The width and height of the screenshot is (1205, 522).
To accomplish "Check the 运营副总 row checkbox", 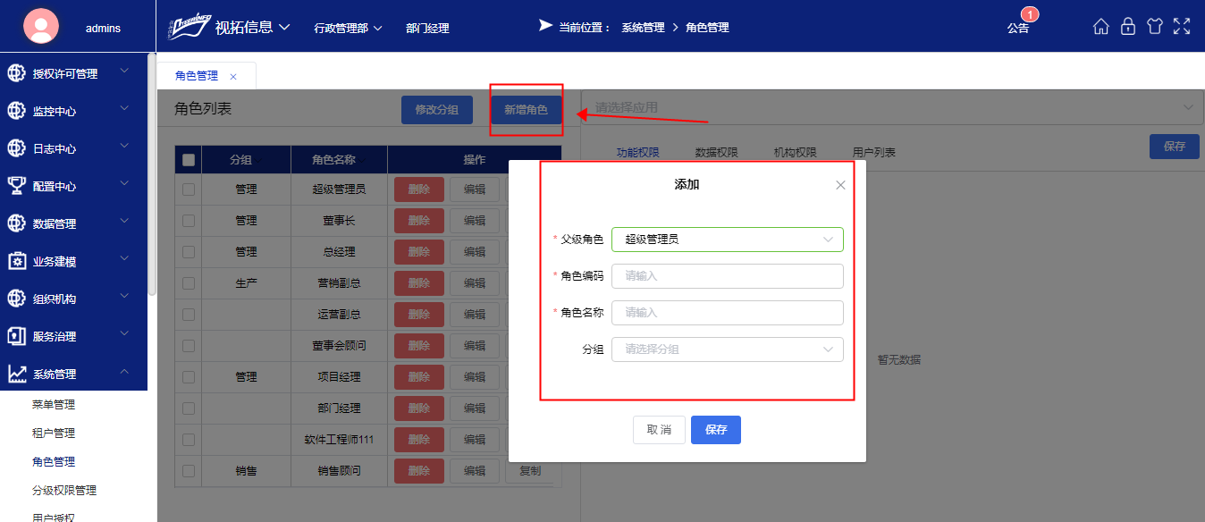I will click(x=189, y=315).
